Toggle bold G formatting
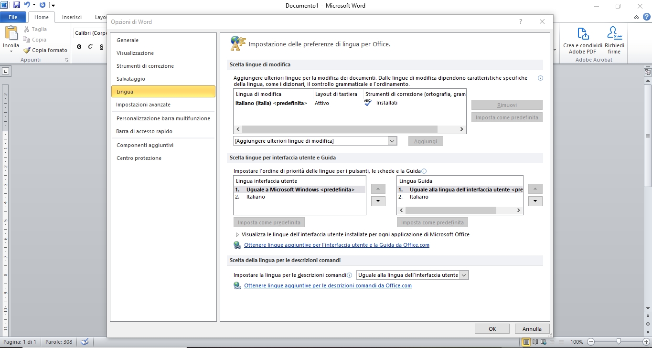The height and width of the screenshot is (348, 652). click(x=78, y=47)
